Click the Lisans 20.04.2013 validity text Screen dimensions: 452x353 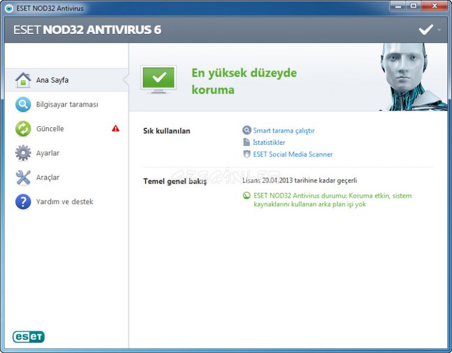coord(299,181)
